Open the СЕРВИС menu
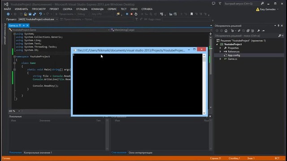This screenshot has width=287, height=161. (x=112, y=9)
